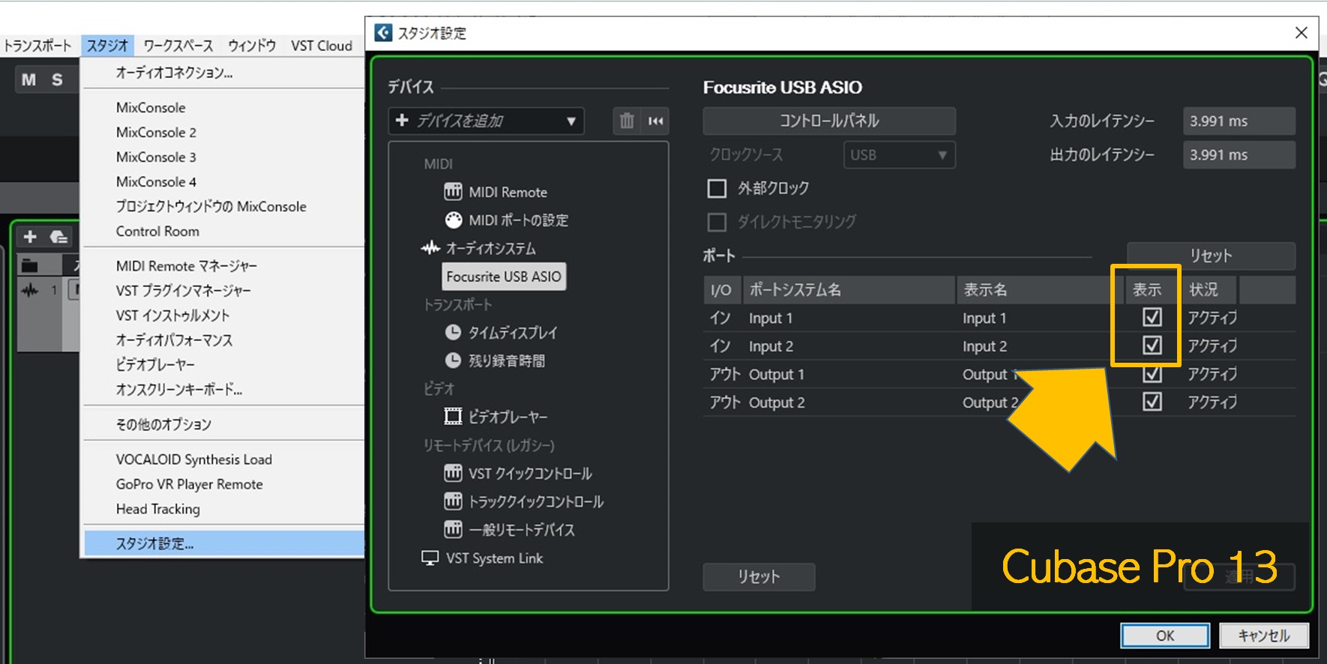The image size is (1327, 664).
Task: Click the コントロールパネル button
Action: [829, 121]
